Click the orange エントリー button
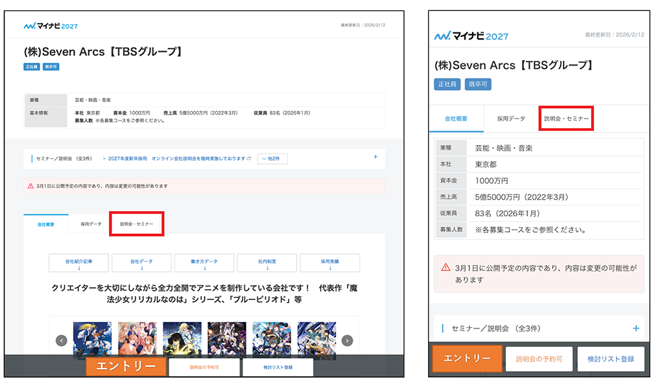 [125, 365]
